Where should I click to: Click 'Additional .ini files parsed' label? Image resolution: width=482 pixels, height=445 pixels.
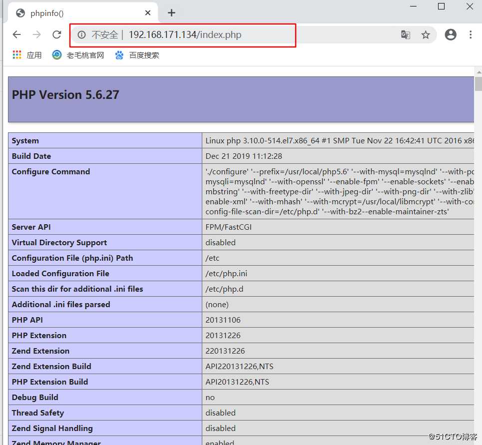[x=61, y=304]
